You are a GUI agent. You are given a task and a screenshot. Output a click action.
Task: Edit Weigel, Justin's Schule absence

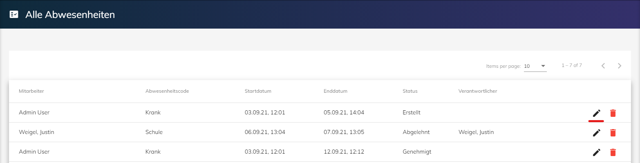coord(597,132)
